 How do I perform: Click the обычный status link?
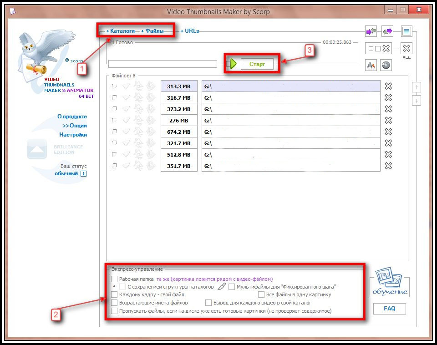click(x=66, y=173)
